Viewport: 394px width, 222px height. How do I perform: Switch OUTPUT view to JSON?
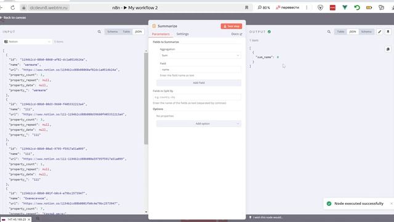click(353, 31)
